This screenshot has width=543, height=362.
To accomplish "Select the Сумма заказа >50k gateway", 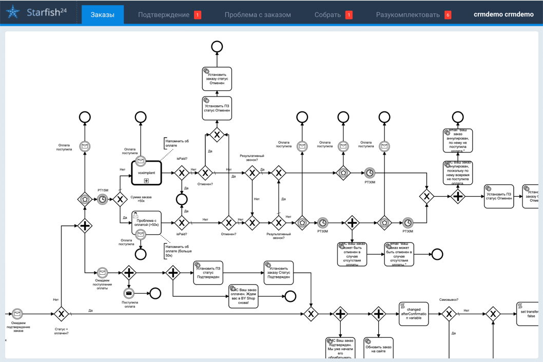I will coord(120,200).
